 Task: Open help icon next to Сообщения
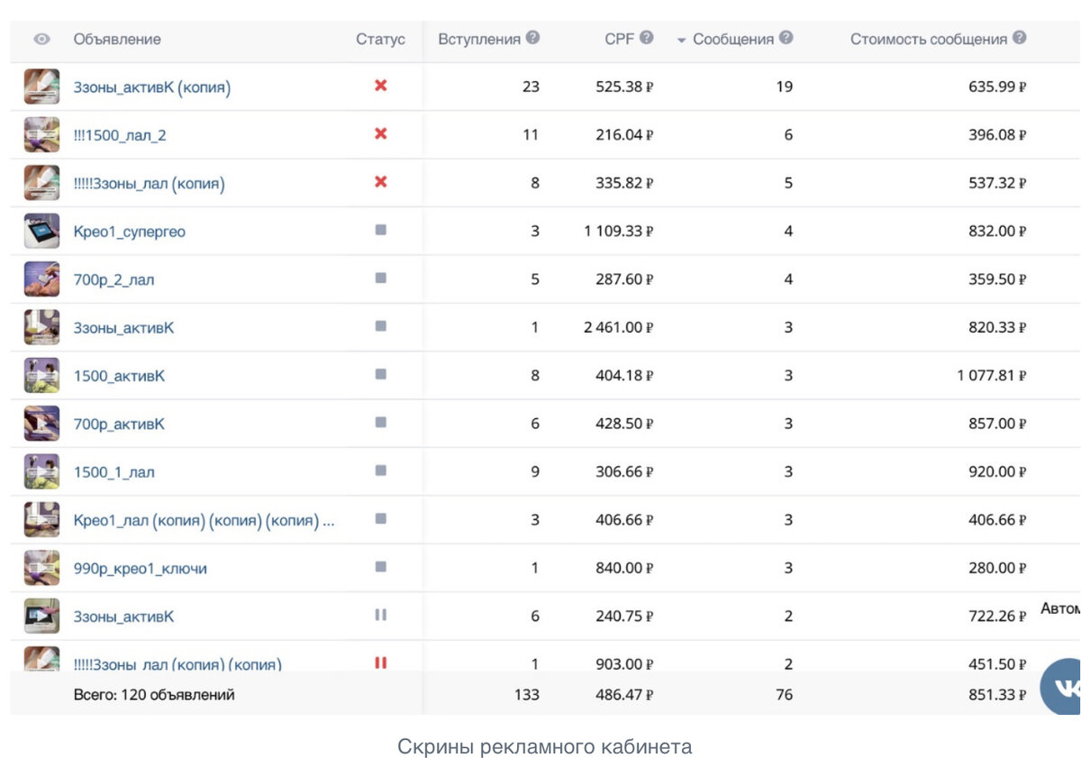[x=786, y=38]
